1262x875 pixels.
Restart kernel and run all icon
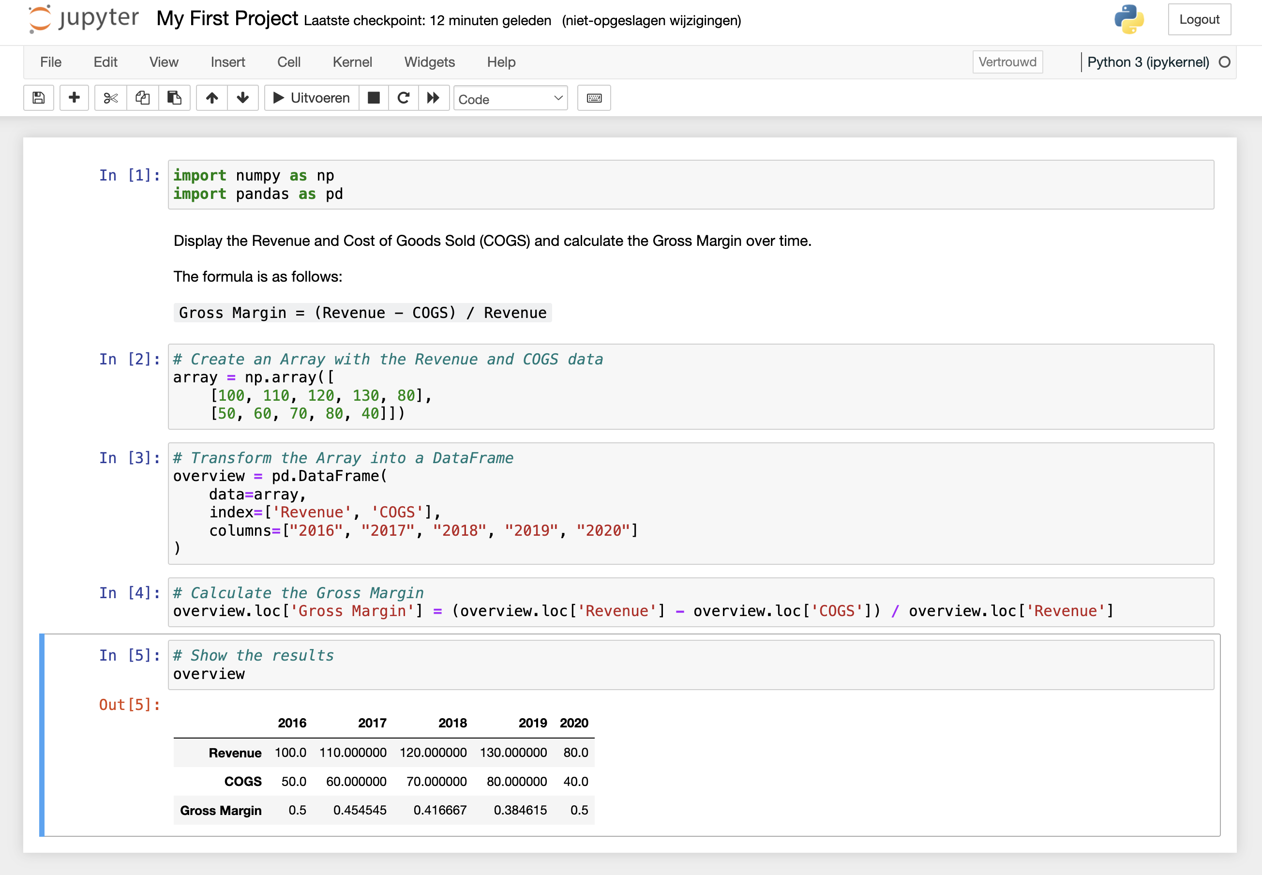click(434, 98)
